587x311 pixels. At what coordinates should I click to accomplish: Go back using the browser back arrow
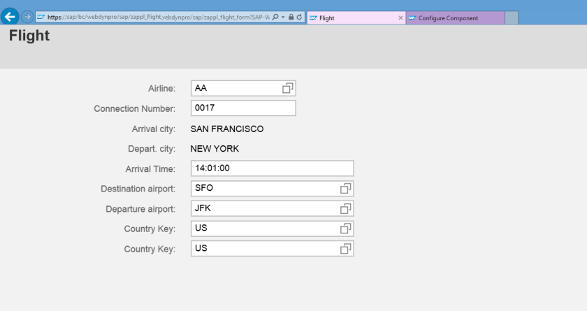tap(10, 17)
